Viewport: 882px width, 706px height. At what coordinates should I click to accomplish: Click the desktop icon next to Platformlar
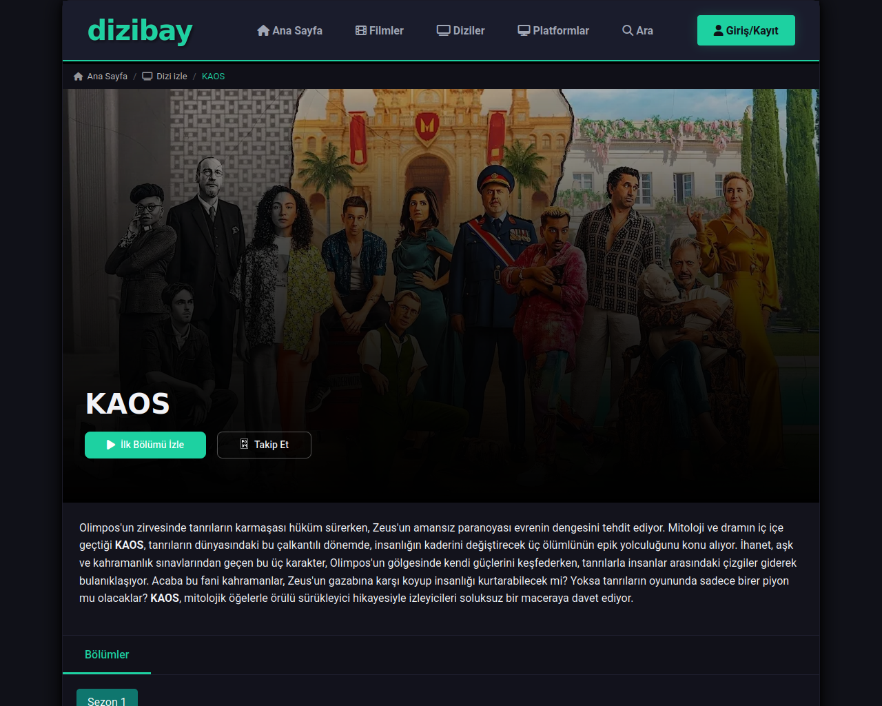pos(524,30)
